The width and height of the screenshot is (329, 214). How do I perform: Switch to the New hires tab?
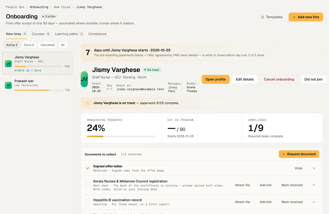coord(16,34)
